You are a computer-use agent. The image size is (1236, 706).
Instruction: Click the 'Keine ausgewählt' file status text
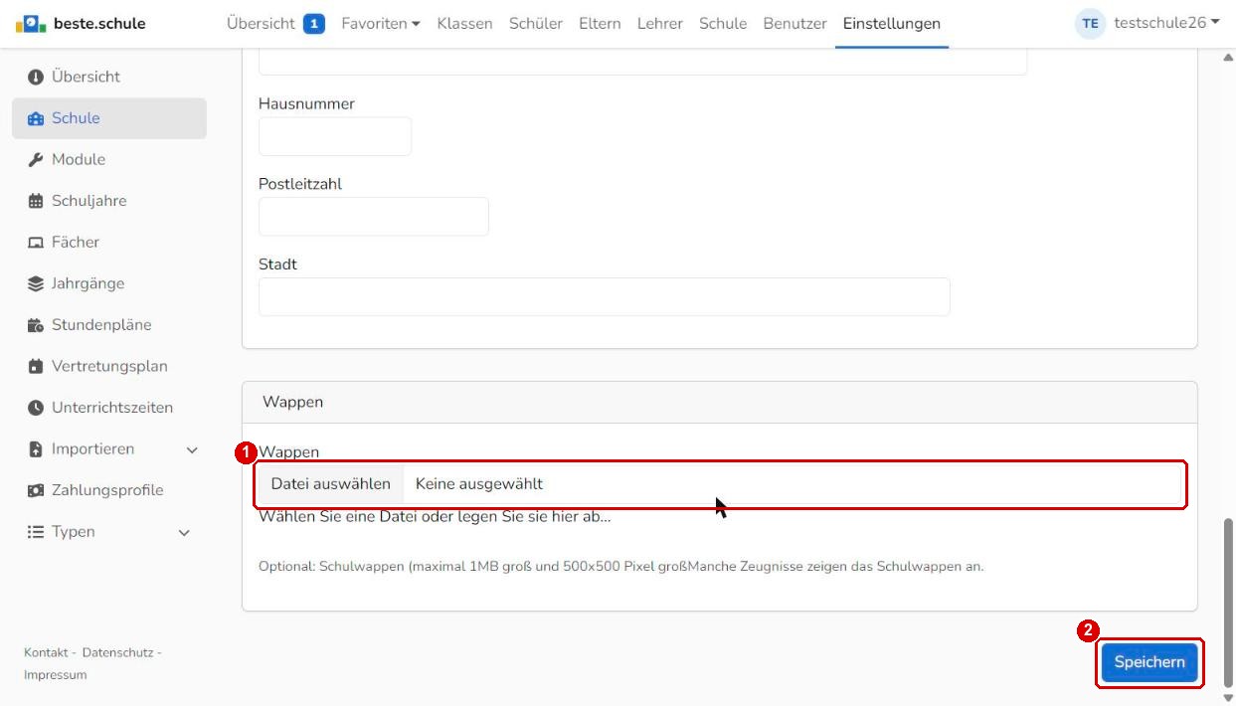[479, 484]
